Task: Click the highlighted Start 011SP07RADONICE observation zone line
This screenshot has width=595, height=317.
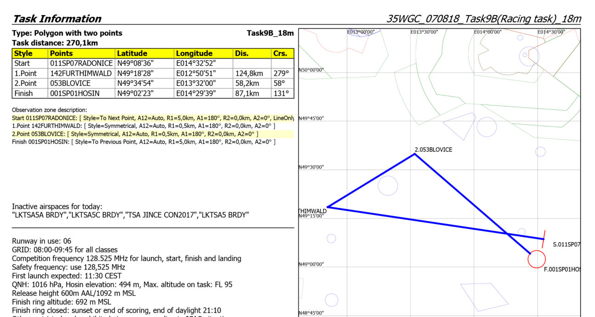Action: (153, 118)
